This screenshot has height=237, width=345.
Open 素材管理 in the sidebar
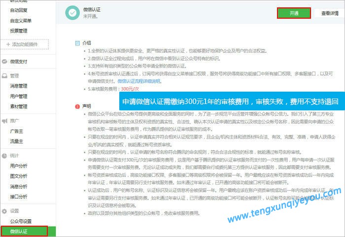19,106
